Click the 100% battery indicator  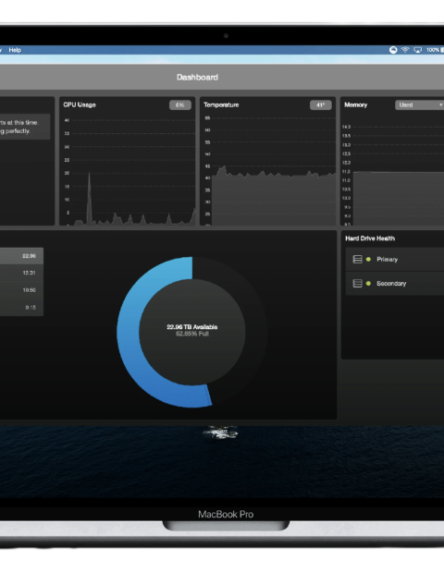pos(435,50)
